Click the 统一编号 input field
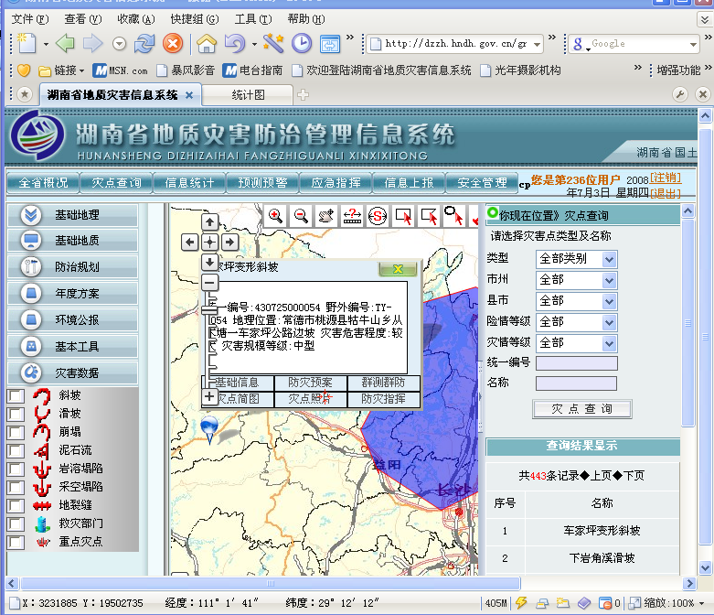 click(x=576, y=363)
